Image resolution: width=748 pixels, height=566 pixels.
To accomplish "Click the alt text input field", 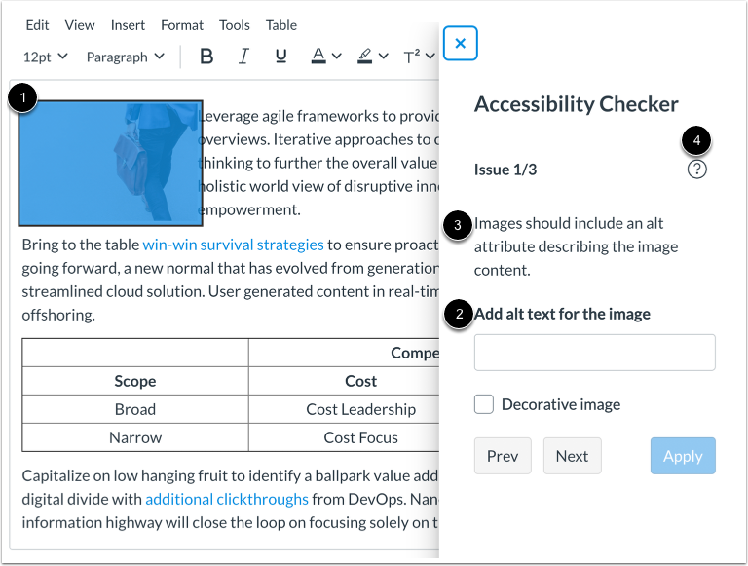I will pyautogui.click(x=594, y=353).
